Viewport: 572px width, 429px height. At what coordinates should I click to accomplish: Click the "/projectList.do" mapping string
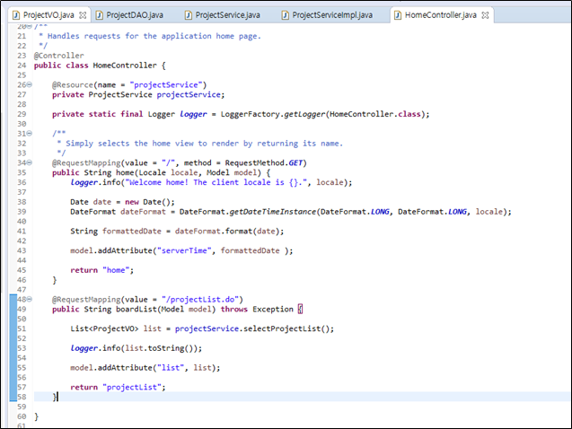pos(200,300)
